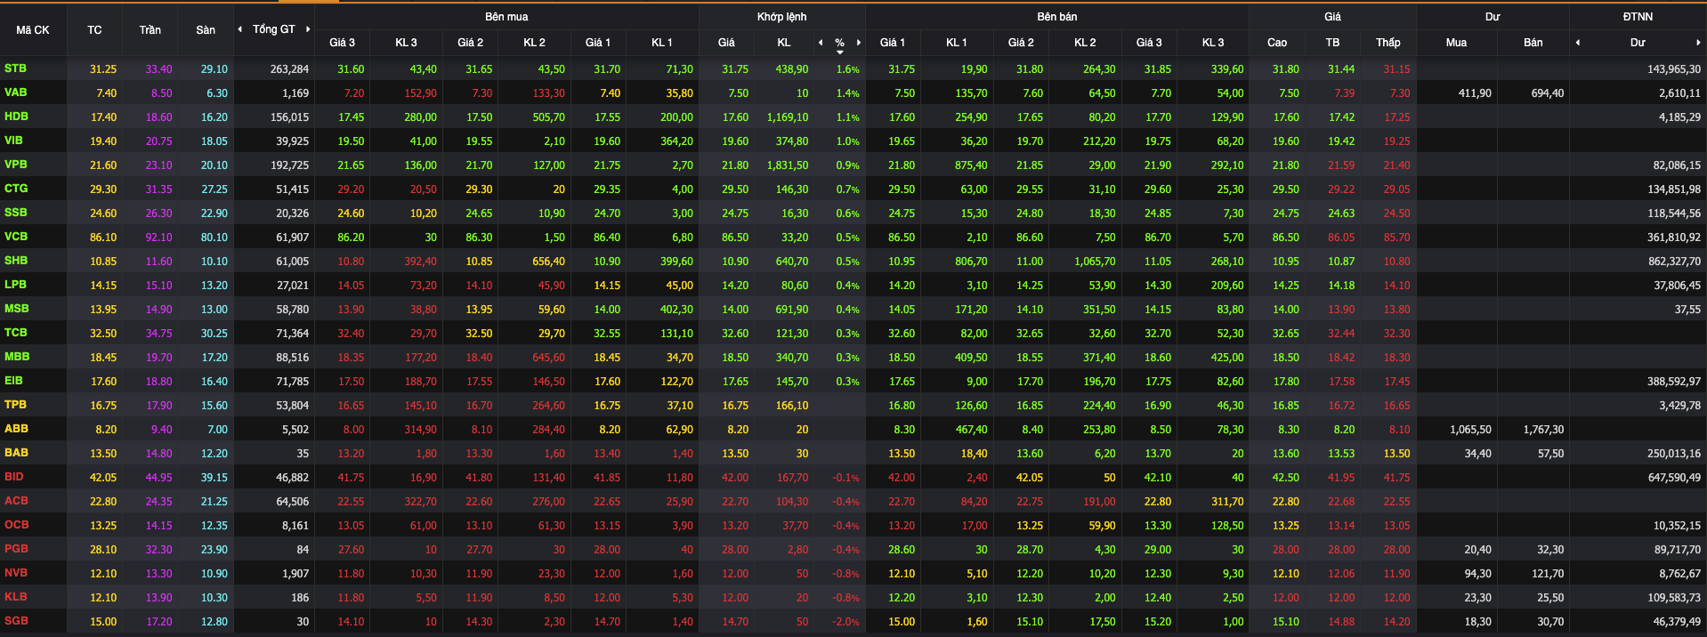Screen dimensions: 1707x637
Task: Open the VCB stock symbol
Action: tap(15, 237)
